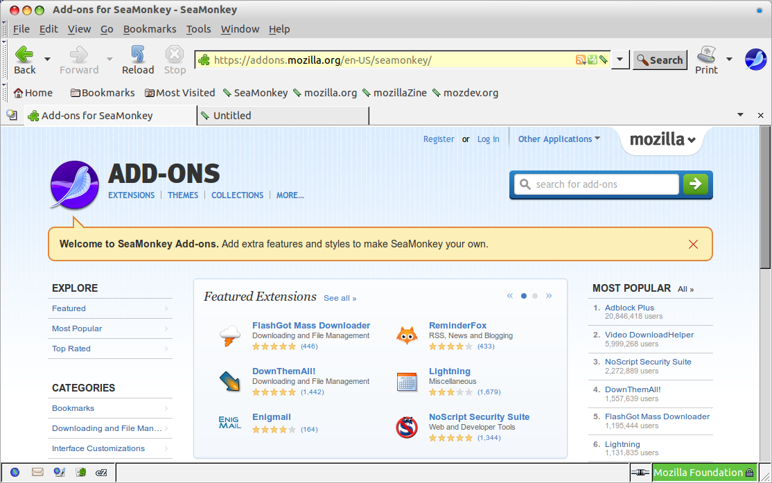Viewport: 772px width, 483px height.
Task: Open Composer from the status bar
Action: click(60, 472)
